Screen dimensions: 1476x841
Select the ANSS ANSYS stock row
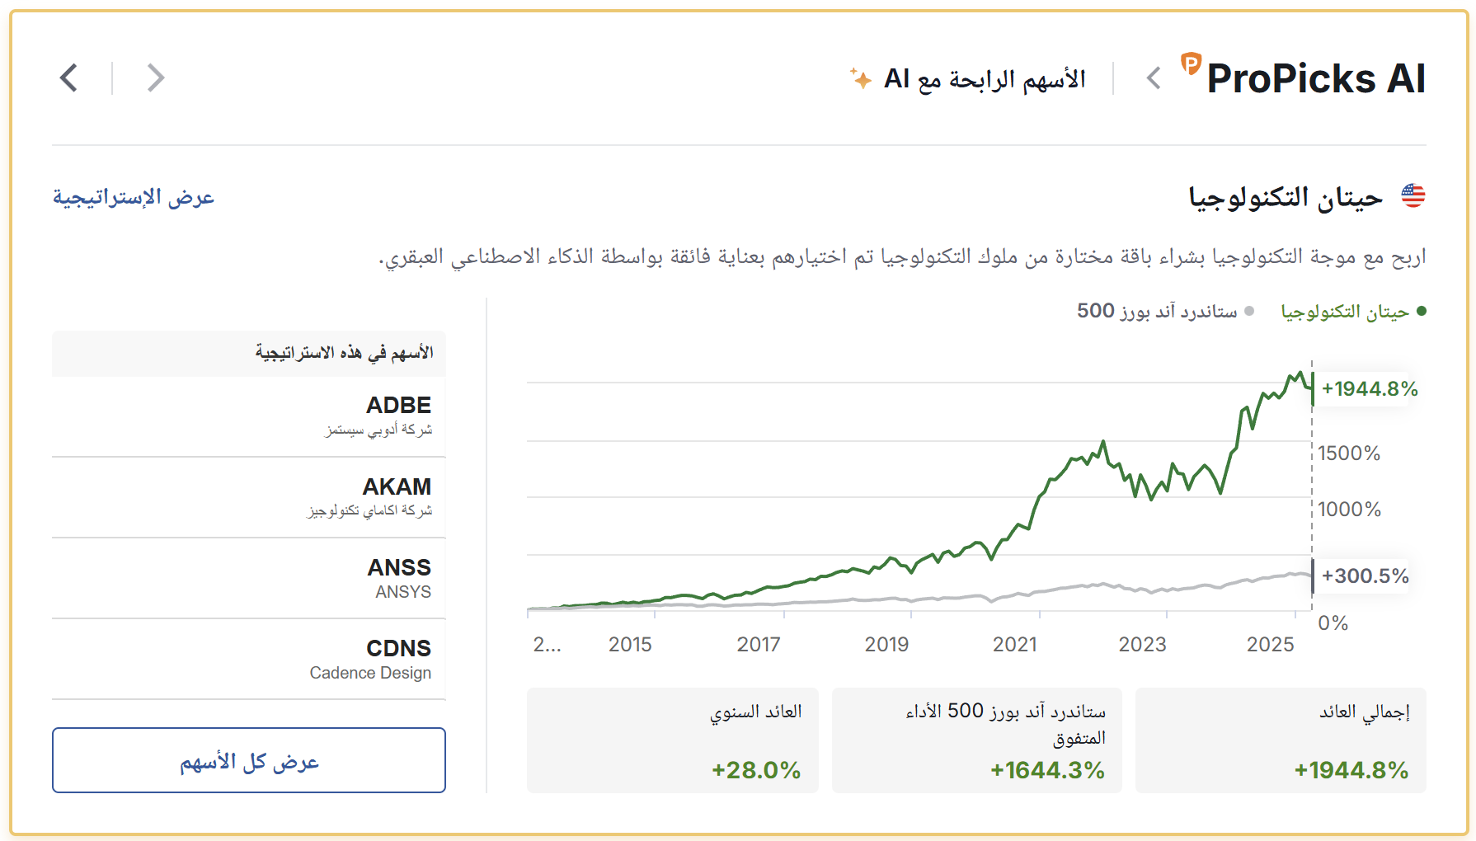249,578
